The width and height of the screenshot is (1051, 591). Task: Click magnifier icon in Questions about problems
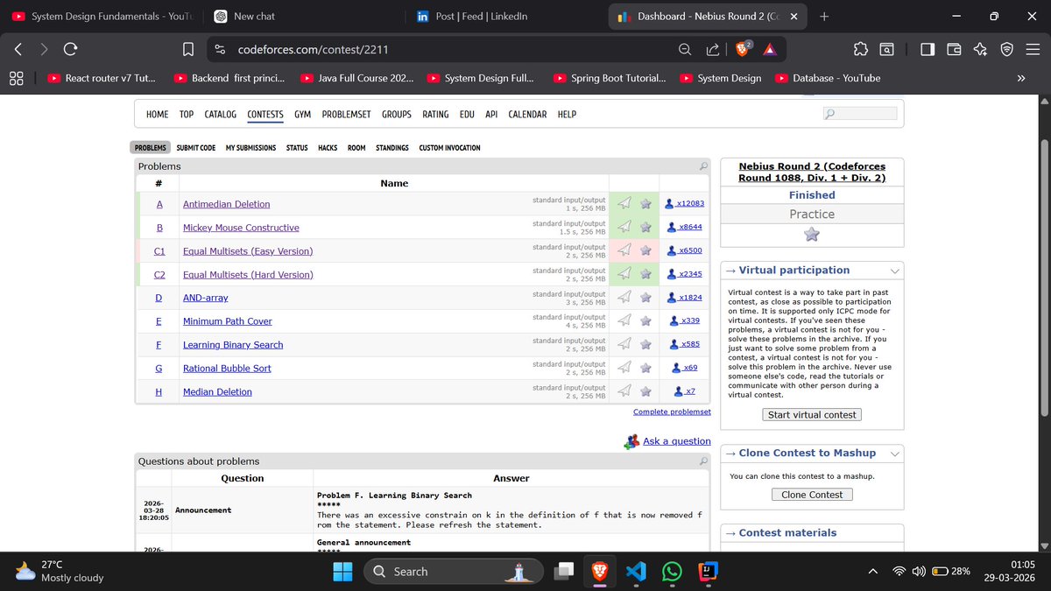click(x=703, y=461)
